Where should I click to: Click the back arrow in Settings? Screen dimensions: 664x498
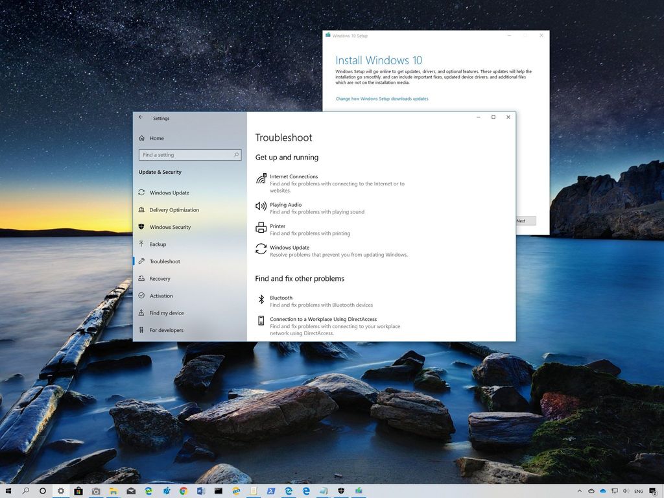140,118
